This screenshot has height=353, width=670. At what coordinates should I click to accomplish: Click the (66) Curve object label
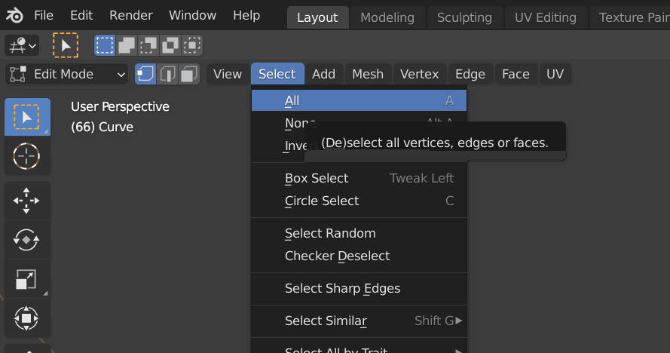(102, 127)
